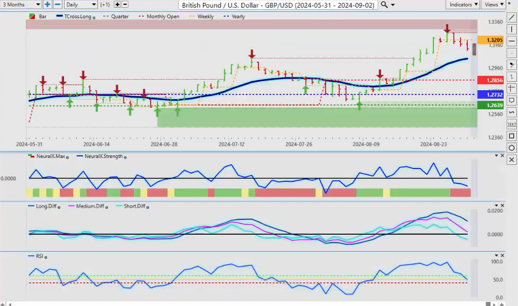Click the price axis scroll handle
518x306 pixels.
(475, 49)
